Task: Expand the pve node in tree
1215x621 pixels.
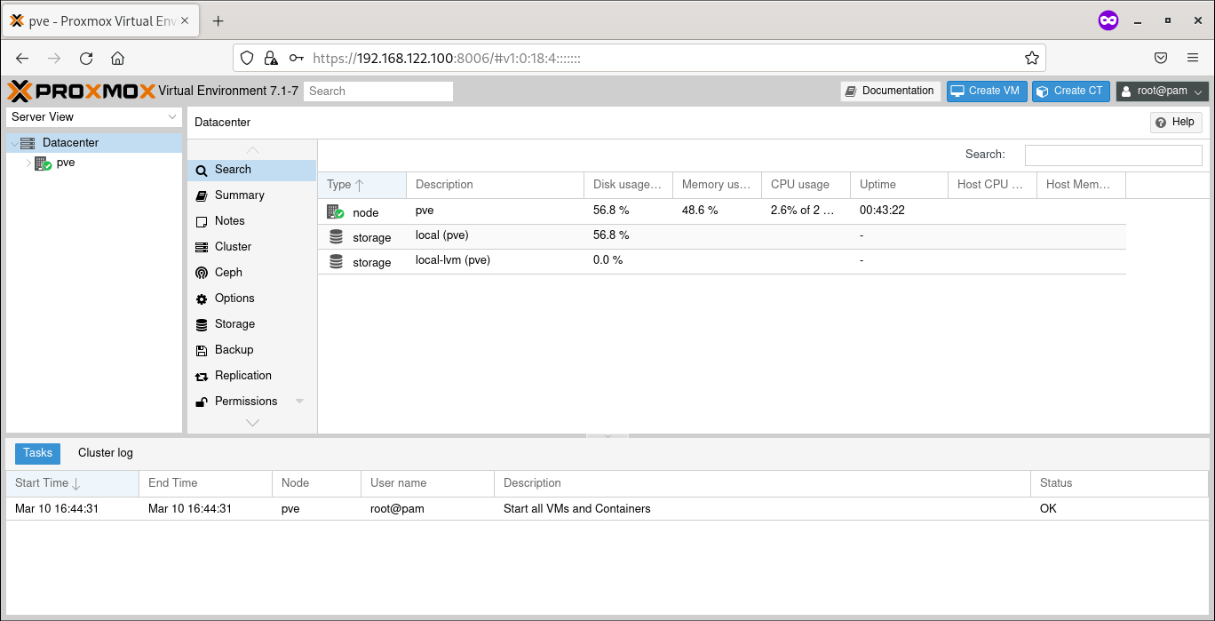Action: tap(28, 163)
